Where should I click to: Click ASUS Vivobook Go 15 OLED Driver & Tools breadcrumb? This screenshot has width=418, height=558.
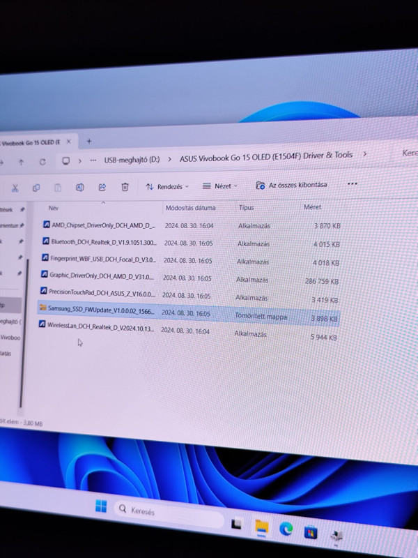coord(266,156)
